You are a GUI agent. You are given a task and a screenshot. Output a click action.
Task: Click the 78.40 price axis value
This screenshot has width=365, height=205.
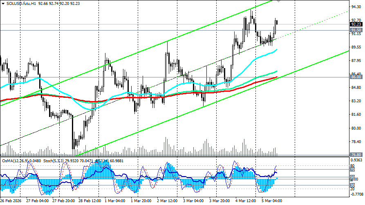356,141
